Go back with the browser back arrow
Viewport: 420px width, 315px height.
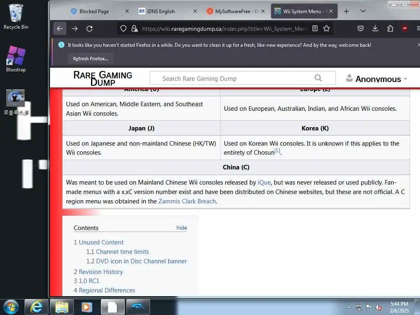[60, 29]
